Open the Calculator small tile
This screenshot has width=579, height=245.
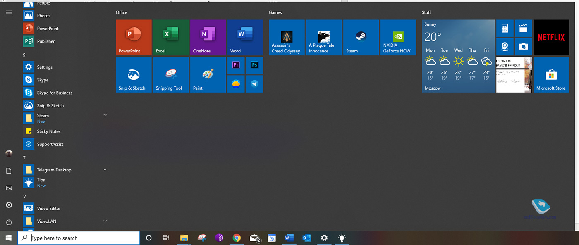click(505, 28)
